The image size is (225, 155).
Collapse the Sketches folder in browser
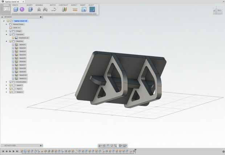point(7,41)
